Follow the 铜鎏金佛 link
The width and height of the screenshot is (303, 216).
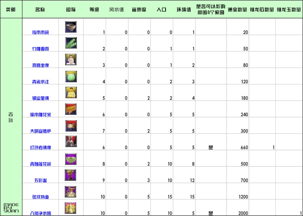41,98
